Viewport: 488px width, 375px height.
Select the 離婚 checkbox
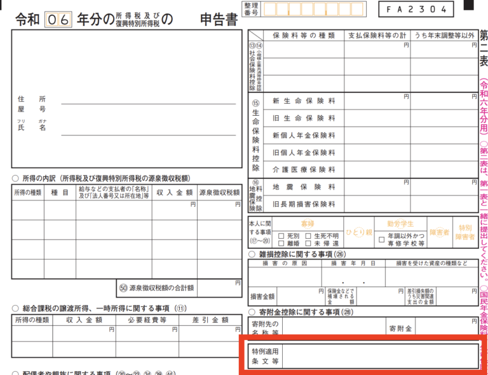[281, 243]
